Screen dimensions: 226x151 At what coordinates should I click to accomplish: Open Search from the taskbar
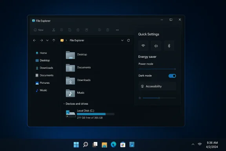pos(86,144)
